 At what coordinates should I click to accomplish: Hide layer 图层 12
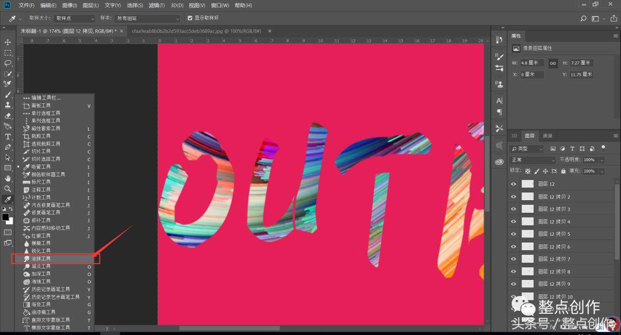pos(513,184)
